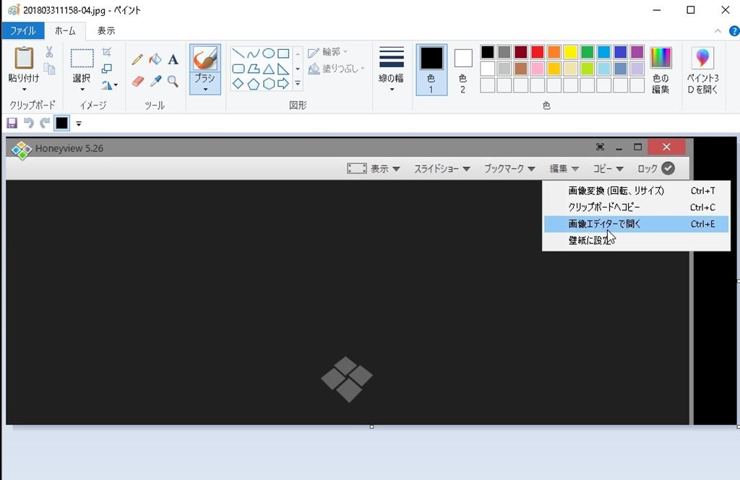The height and width of the screenshot is (480, 740).
Task: Select the Pencil tool
Action: (x=137, y=59)
